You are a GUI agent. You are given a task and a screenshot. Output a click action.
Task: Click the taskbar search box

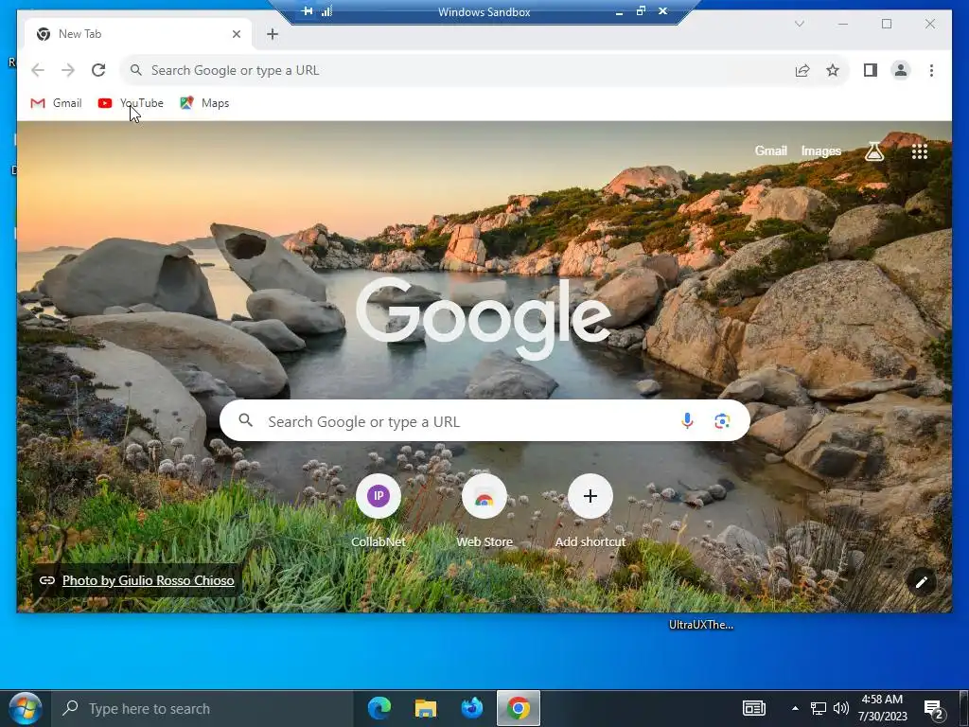203,708
